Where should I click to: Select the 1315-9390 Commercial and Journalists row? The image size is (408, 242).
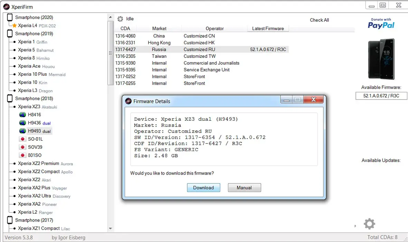tap(201, 63)
